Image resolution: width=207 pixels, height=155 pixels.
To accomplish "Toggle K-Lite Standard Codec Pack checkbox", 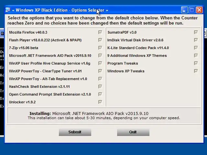I will pyautogui.click(x=196, y=48).
